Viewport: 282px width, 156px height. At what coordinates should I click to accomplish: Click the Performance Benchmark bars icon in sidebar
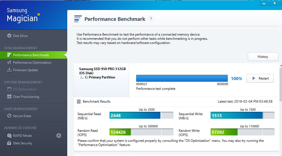pyautogui.click(x=9, y=55)
